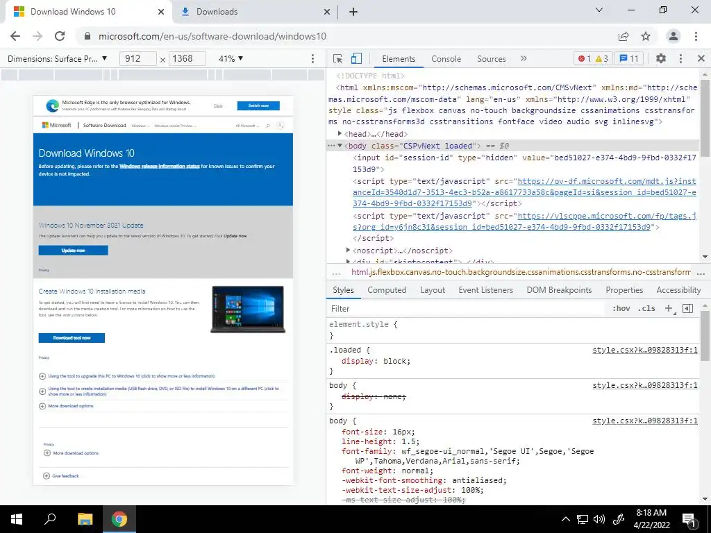Edit the width field showing 912
Viewport: 711px width, 533px height.
click(138, 58)
